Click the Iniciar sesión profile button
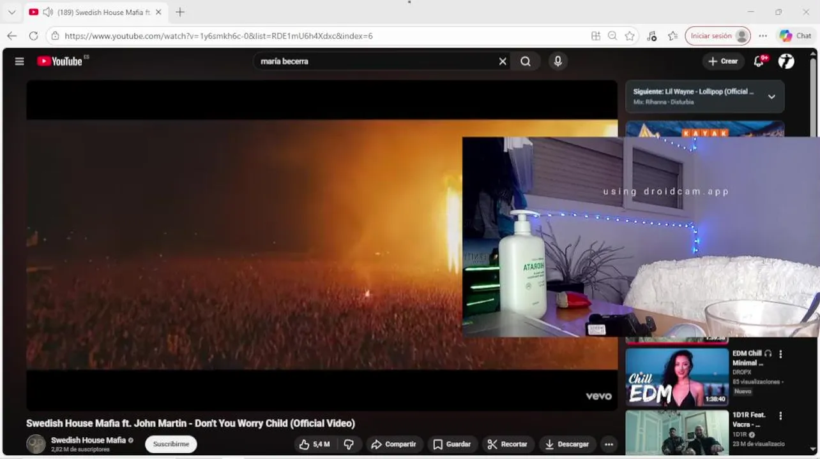The width and height of the screenshot is (820, 459). point(718,36)
